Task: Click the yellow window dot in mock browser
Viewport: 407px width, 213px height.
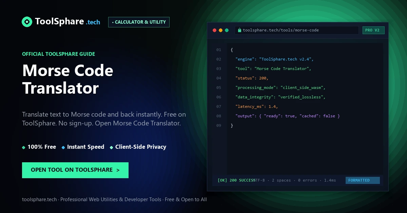Action: (x=220, y=30)
